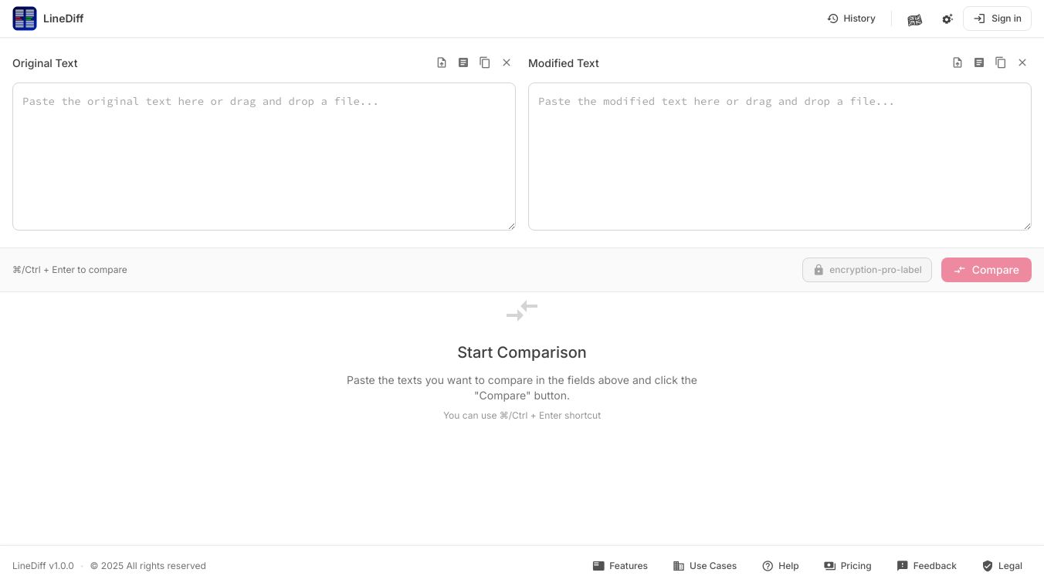Clear the Original Text field
1044x586 pixels.
coord(507,62)
